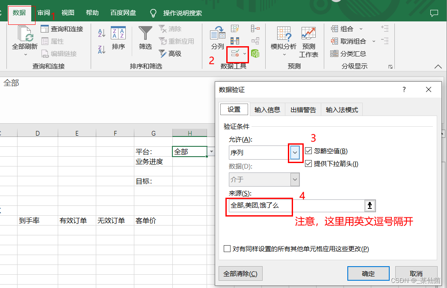Launch the 分级显示 dialog launcher

(391, 67)
